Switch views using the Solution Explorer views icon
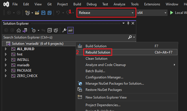The width and height of the screenshot is (187, 111). tap(25, 30)
